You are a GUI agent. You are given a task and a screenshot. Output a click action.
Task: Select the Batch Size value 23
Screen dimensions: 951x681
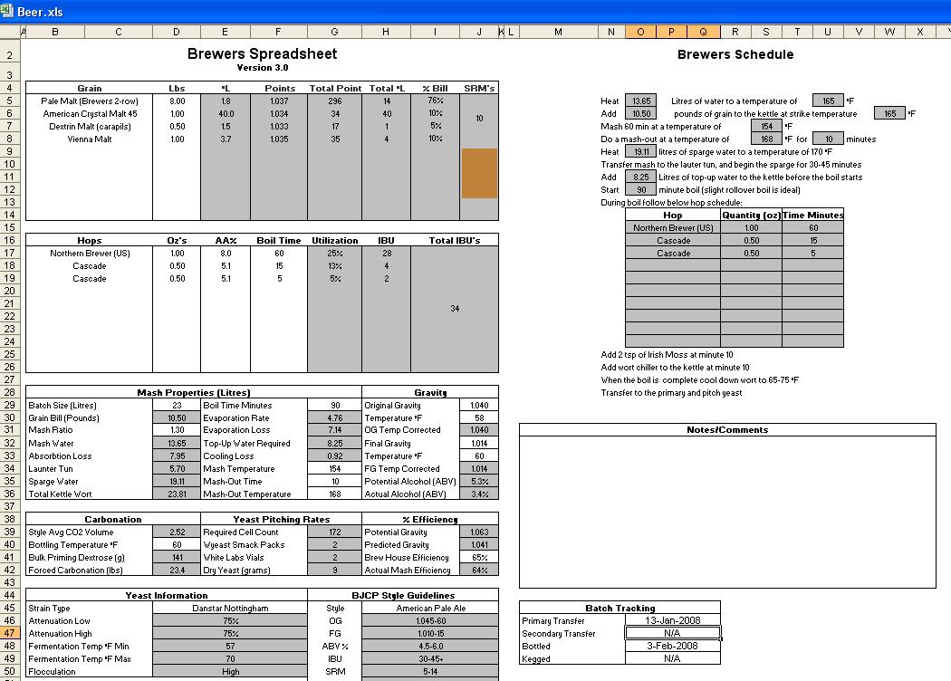pyautogui.click(x=177, y=405)
